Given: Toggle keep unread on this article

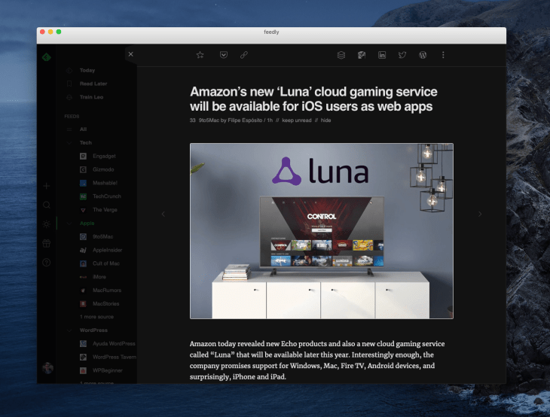Looking at the screenshot, I should (298, 120).
